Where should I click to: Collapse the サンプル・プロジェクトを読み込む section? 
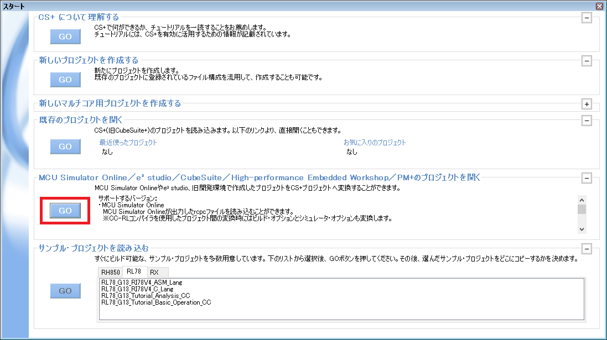click(x=587, y=249)
